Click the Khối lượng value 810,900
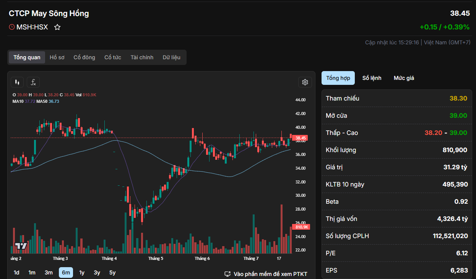The height and width of the screenshot is (279, 476). coord(455,150)
